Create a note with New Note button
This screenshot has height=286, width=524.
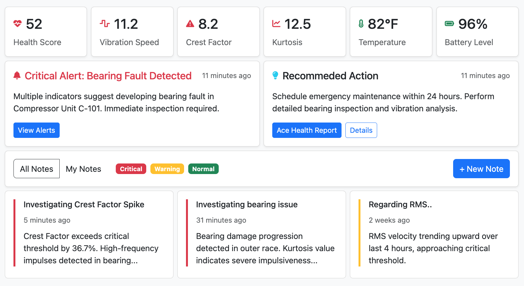pyautogui.click(x=481, y=169)
